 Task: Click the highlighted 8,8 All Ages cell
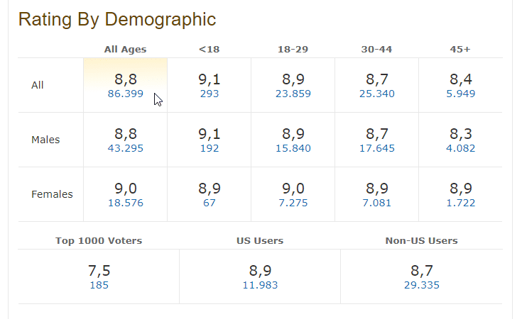126,78
